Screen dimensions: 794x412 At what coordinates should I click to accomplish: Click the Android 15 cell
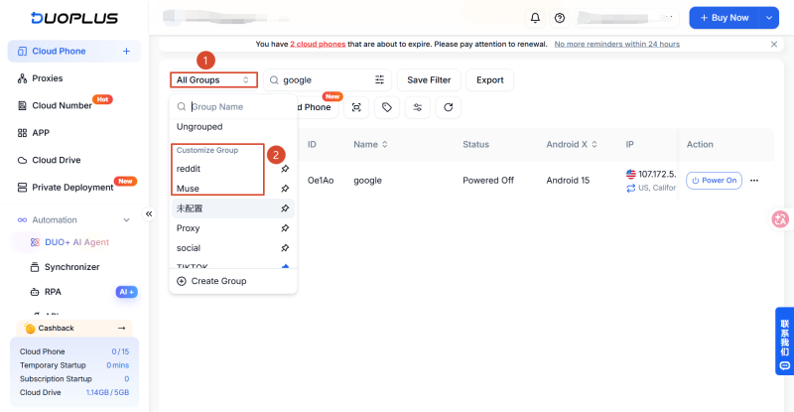568,181
